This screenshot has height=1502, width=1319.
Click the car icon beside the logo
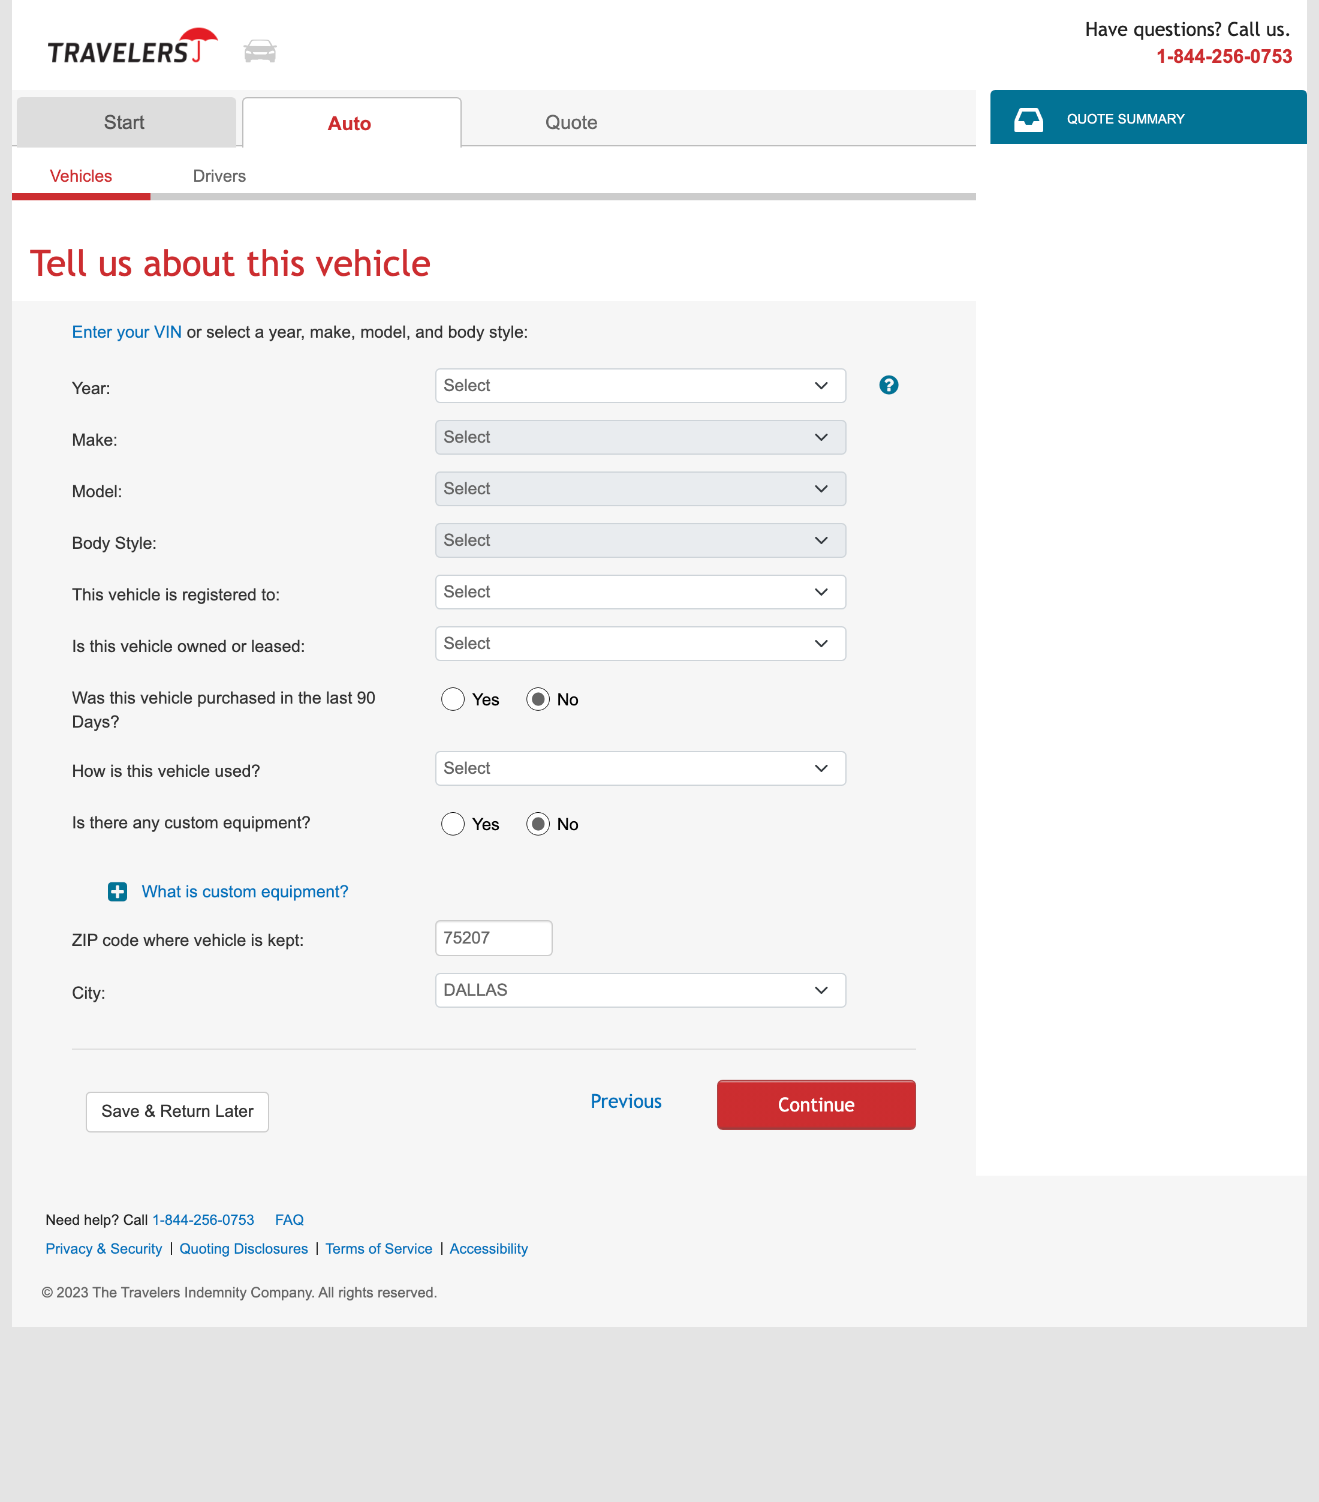pyautogui.click(x=260, y=50)
